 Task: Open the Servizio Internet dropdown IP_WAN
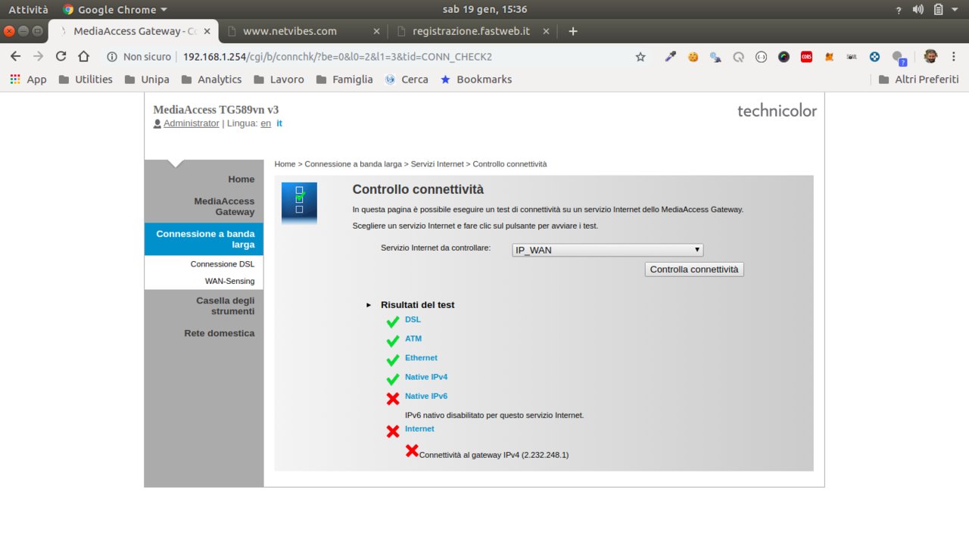coord(607,251)
